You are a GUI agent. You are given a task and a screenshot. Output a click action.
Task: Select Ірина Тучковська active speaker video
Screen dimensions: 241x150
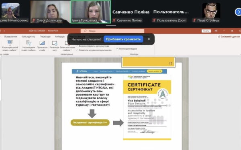click(91, 12)
